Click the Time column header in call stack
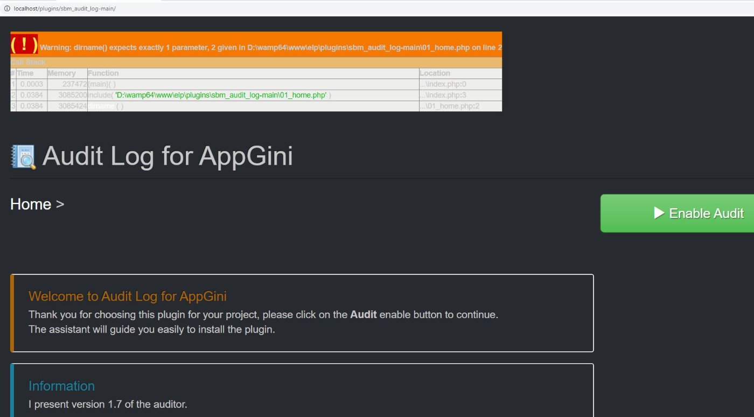 tap(31, 73)
